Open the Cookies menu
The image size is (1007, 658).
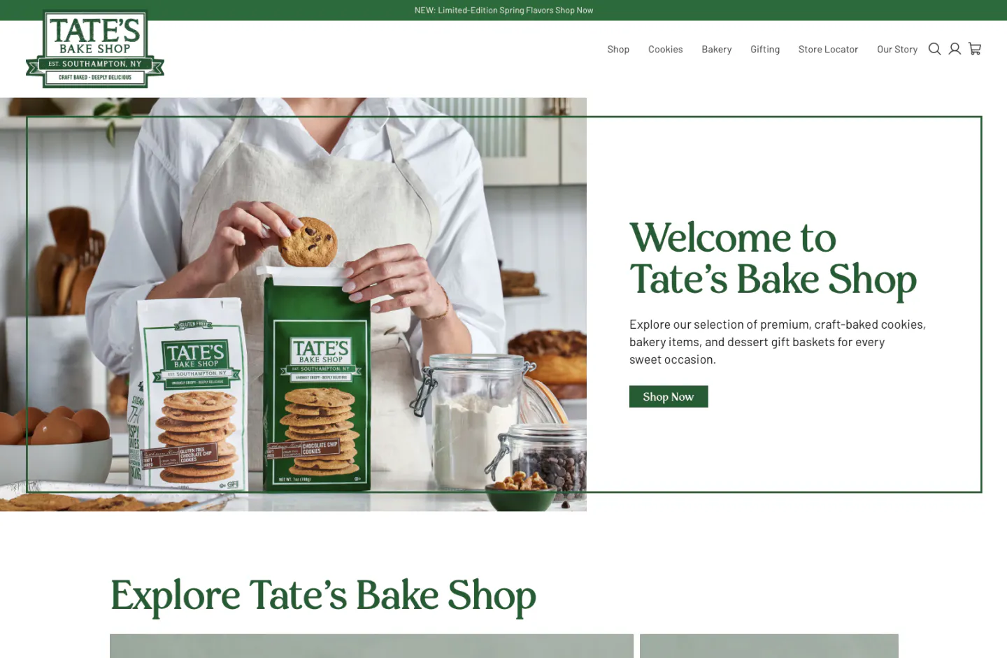665,50
